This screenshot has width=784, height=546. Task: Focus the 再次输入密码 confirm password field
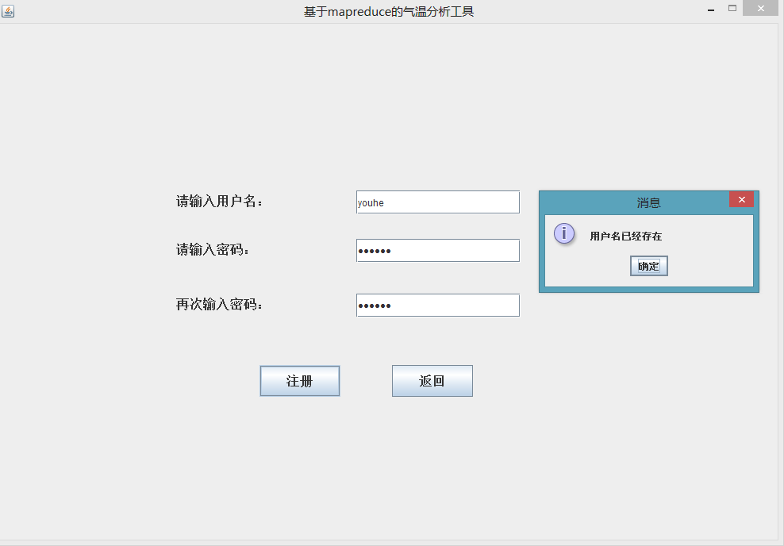(x=438, y=305)
